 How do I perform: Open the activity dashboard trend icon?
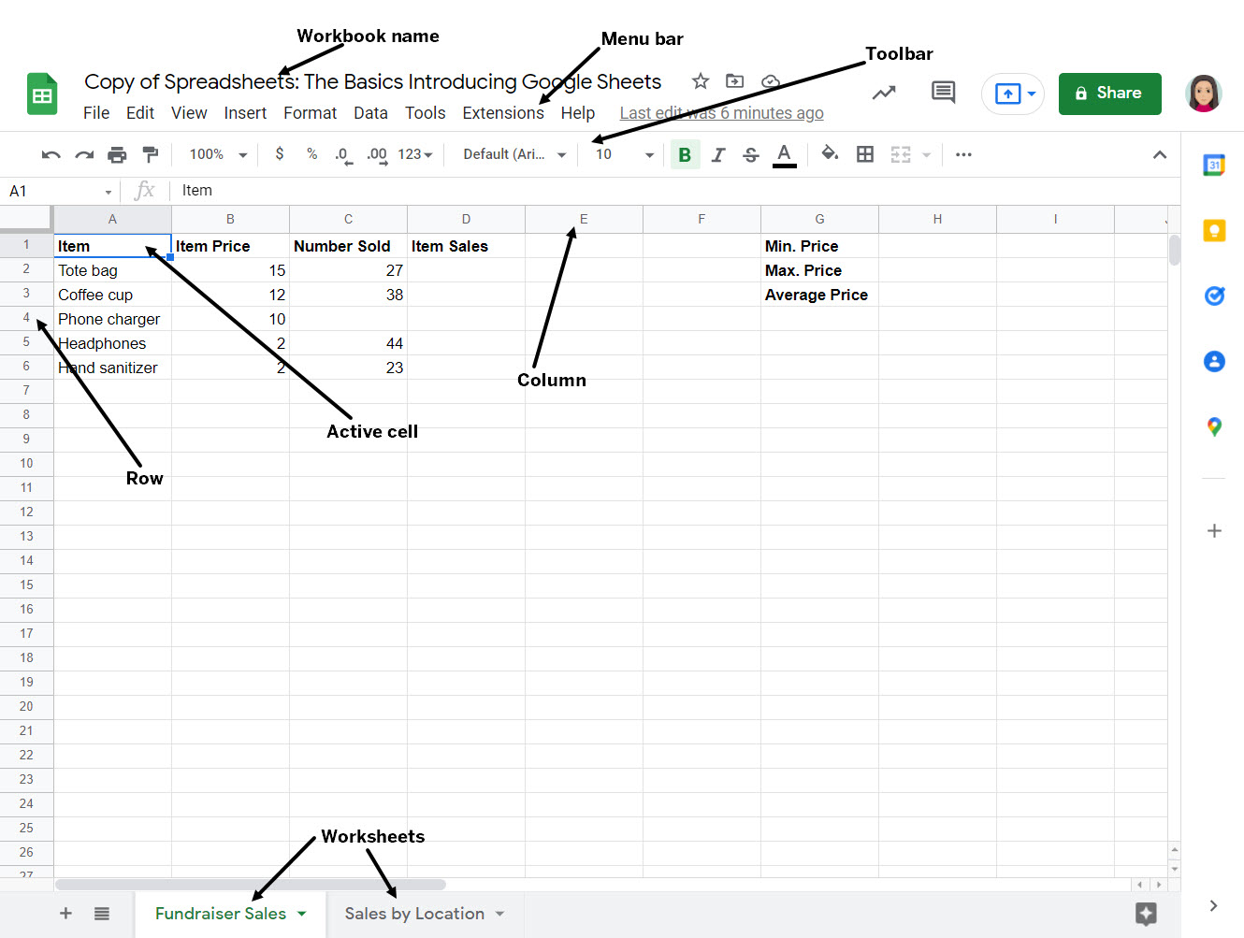pyautogui.click(x=884, y=93)
